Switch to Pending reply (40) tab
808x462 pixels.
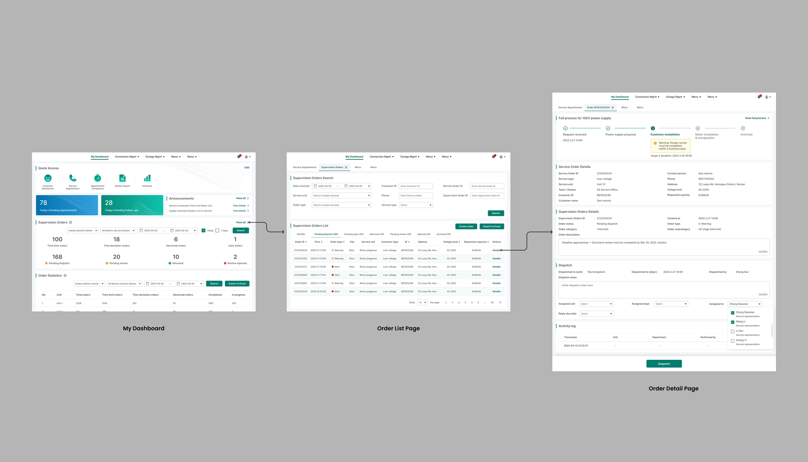click(x=354, y=234)
